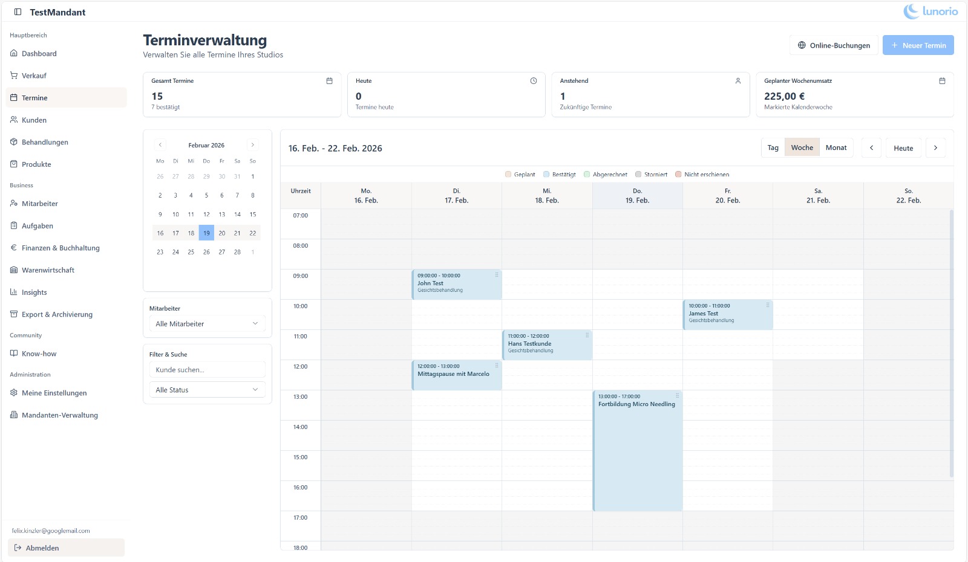Expand the next month in the mini calendar
Screen dimensions: 968x562
coord(252,144)
